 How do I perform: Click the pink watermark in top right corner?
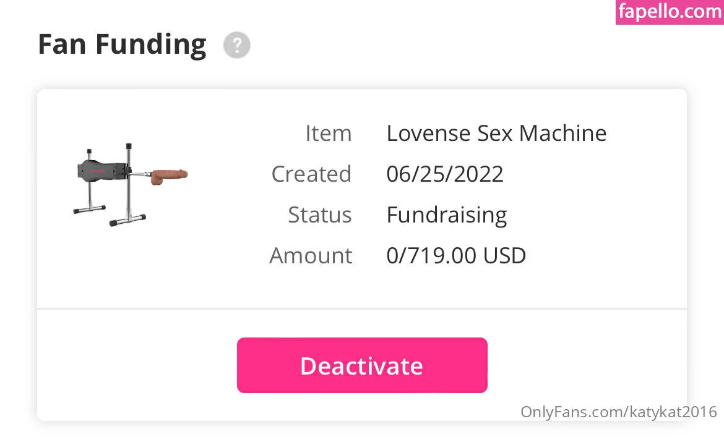[669, 12]
